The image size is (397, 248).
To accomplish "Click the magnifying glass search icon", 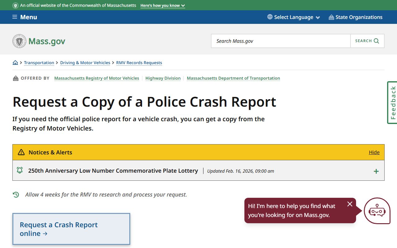I will click(x=377, y=41).
